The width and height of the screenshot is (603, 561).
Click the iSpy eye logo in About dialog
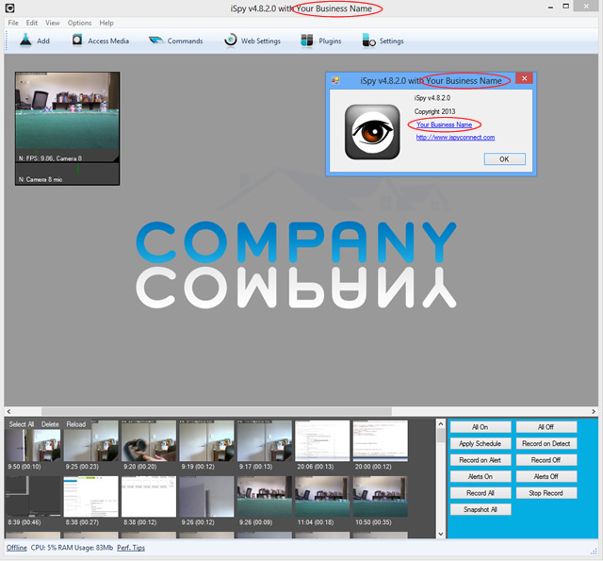click(x=372, y=132)
